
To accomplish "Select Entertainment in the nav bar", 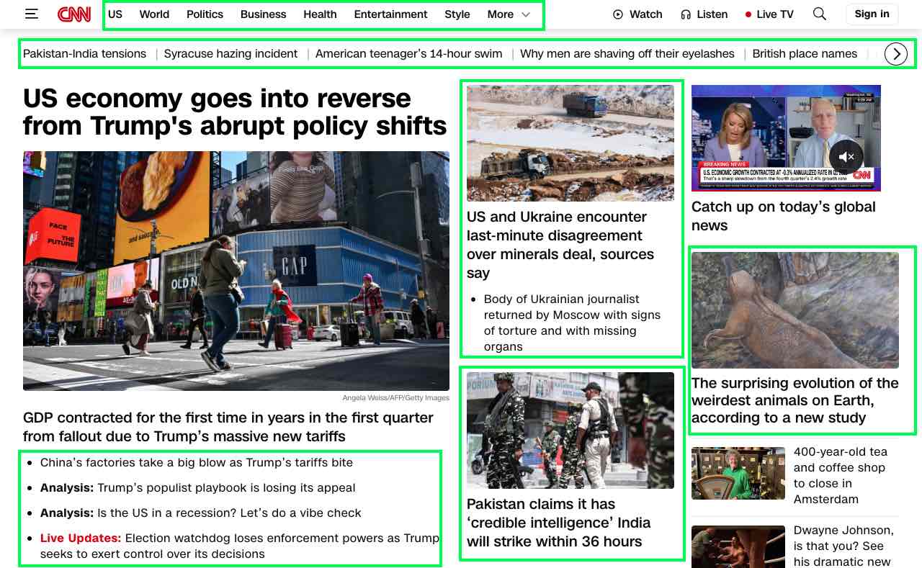I will [x=390, y=14].
